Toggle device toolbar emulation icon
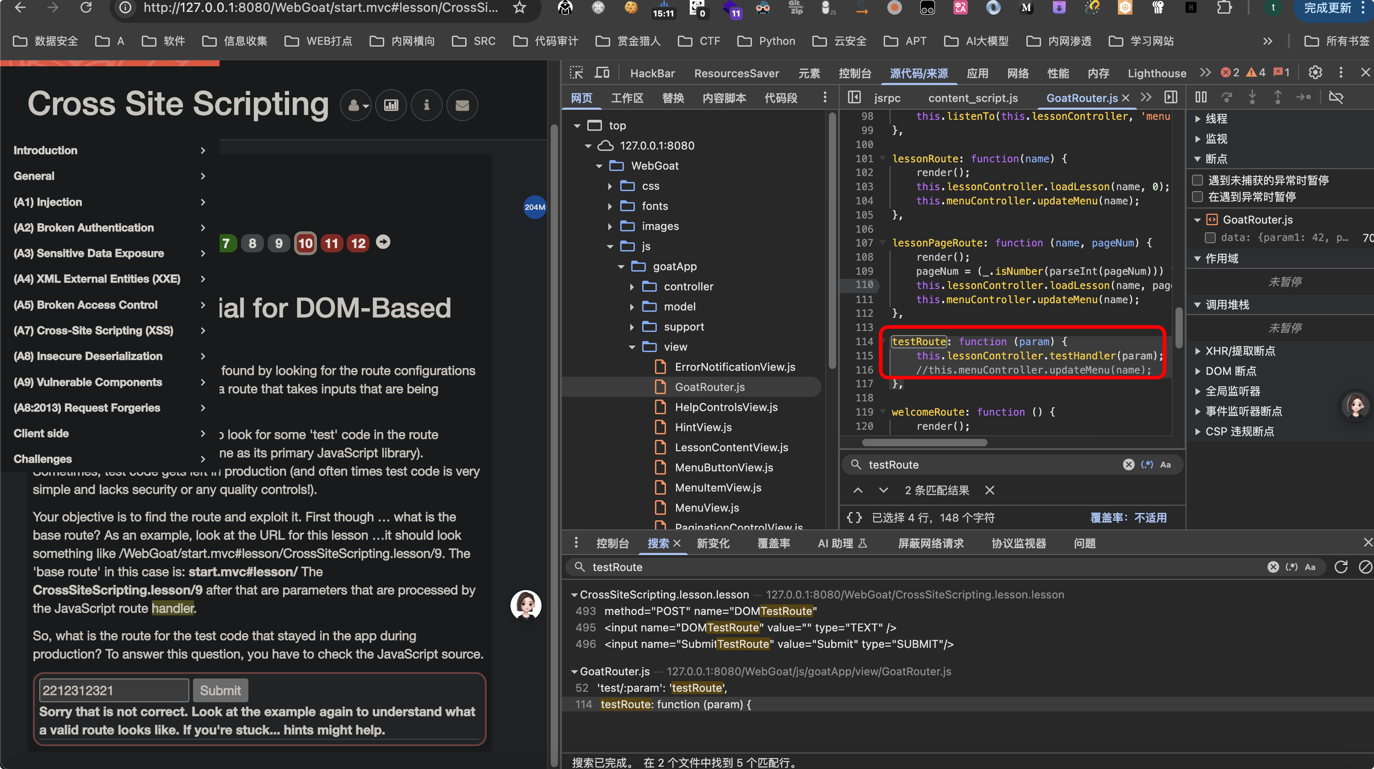Viewport: 1374px width, 769px height. [601, 73]
